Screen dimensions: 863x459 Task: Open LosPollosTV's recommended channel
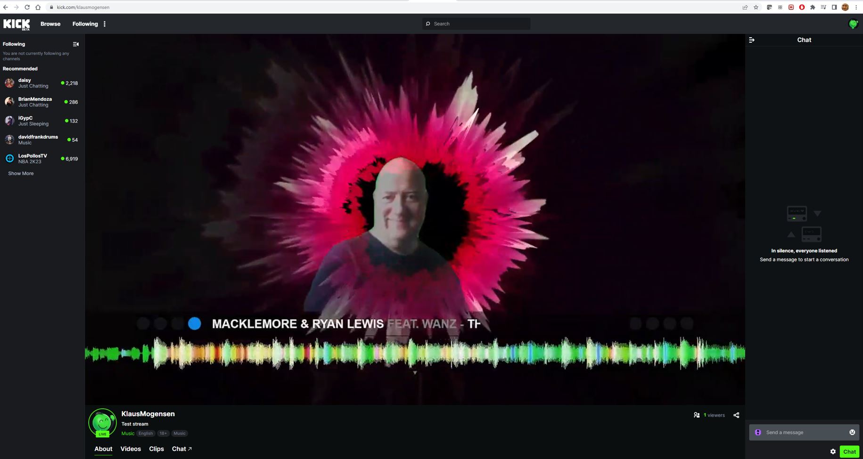(41, 159)
